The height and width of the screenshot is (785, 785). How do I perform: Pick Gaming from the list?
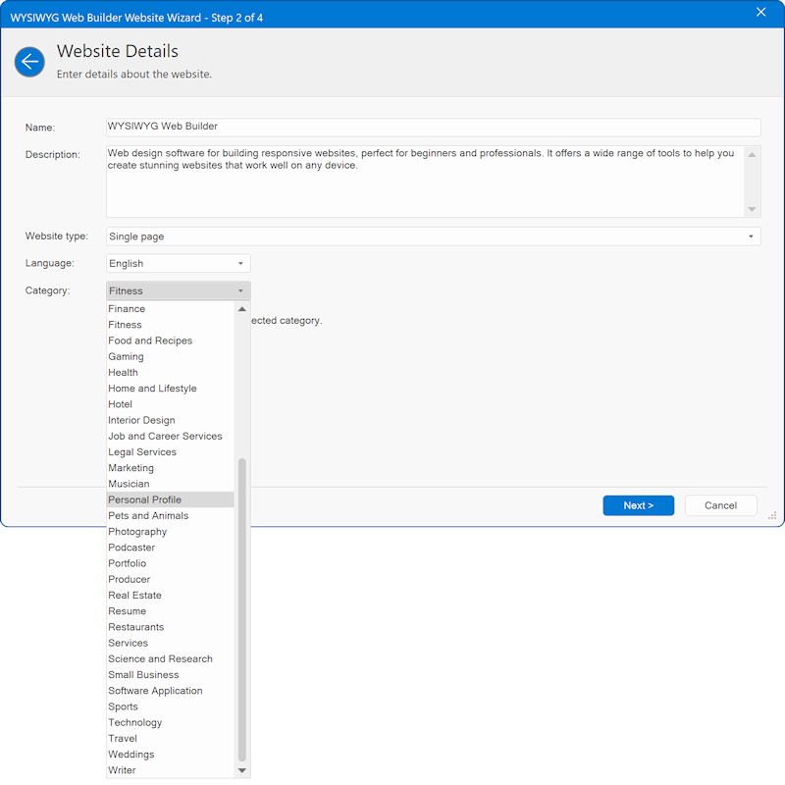click(170, 357)
